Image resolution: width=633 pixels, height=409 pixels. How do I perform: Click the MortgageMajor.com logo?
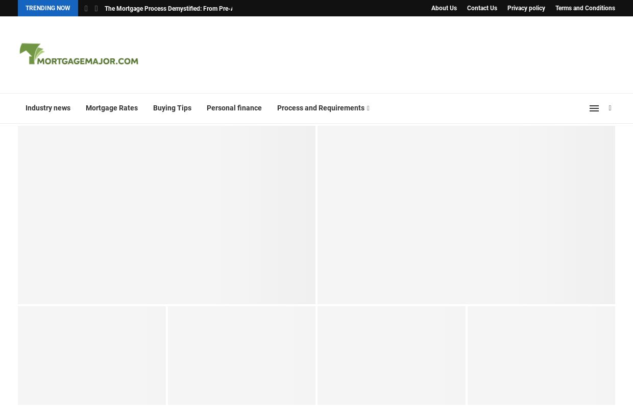[x=79, y=54]
